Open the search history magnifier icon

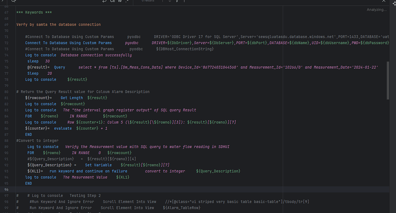pyautogui.click(x=14, y=1)
